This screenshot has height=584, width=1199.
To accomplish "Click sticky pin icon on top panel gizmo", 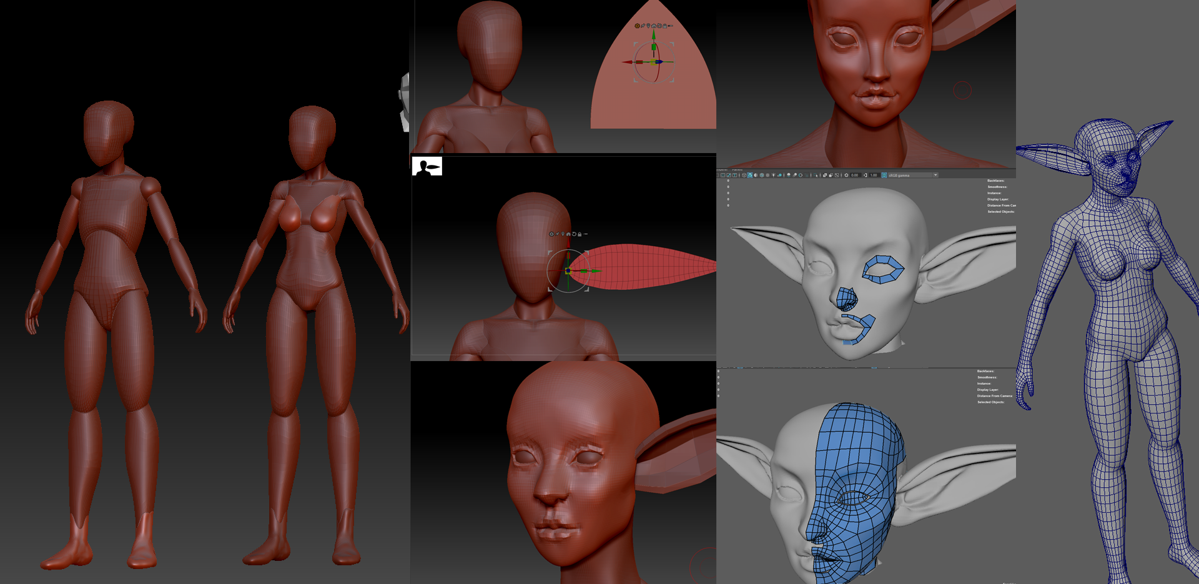I will [x=643, y=26].
